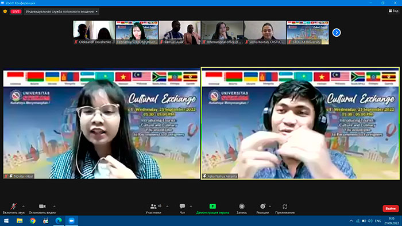402x226 pixels.
Task: Start Демонстрация экрана screen share
Action: tap(212, 208)
